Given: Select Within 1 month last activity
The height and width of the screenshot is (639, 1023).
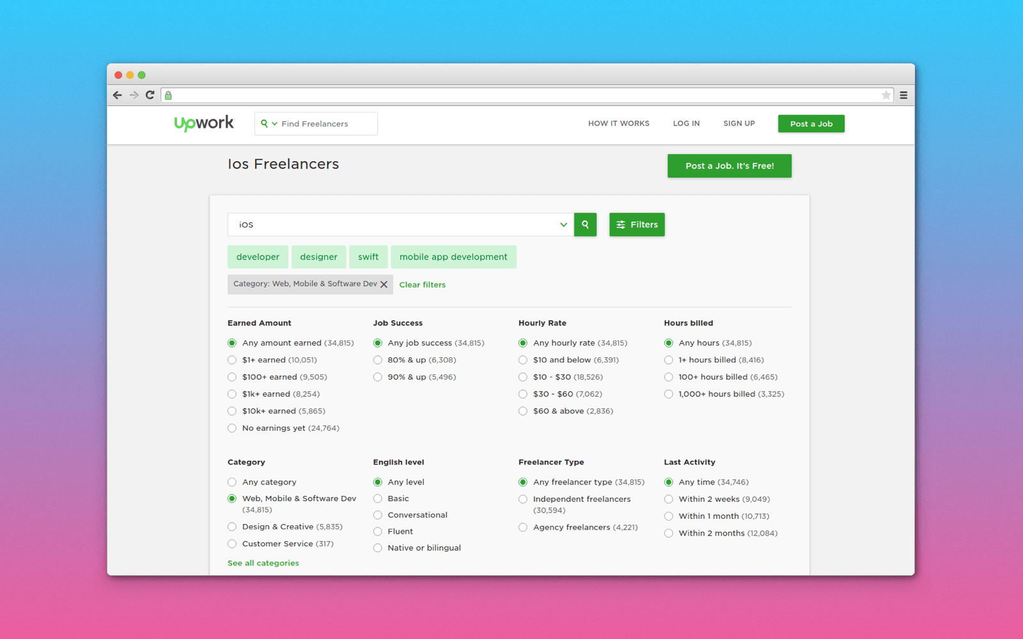Looking at the screenshot, I should [669, 516].
